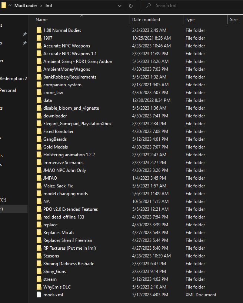Viewport: 243px width, 303px height.
Task: Select the lml breadcrumb segment
Action: 49,6
